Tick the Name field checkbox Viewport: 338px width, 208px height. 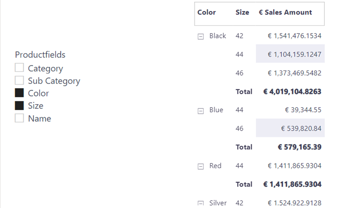point(19,118)
